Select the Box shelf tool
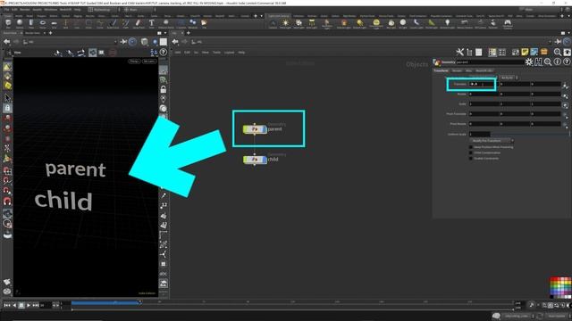 (x=8, y=23)
